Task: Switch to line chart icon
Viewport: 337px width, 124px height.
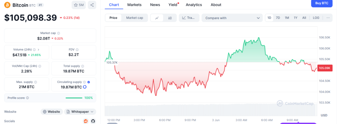Action: click(x=157, y=18)
